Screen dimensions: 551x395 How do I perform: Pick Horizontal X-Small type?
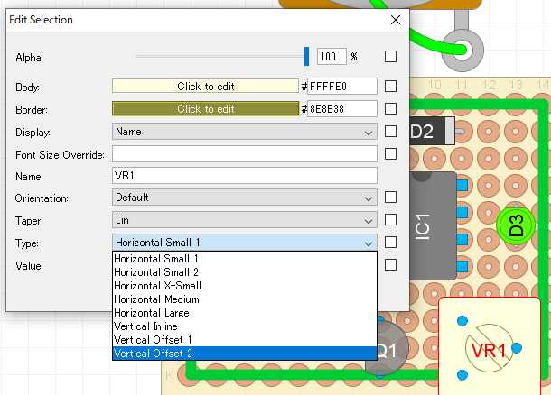245,286
